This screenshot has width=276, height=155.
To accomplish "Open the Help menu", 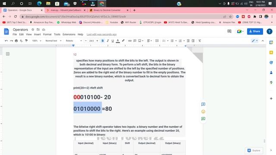I will tap(81, 34).
